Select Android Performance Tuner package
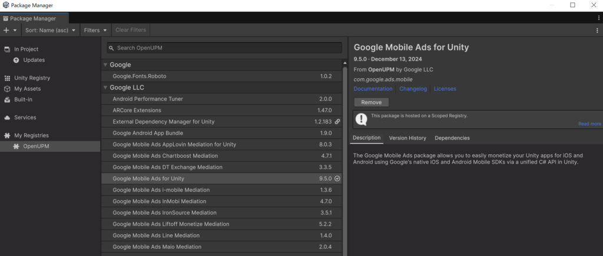The image size is (603, 256). point(221,99)
